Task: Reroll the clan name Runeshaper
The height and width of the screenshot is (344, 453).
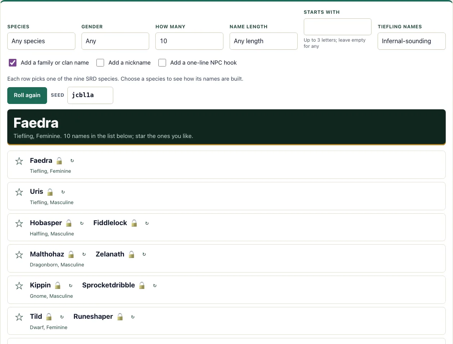Action: click(133, 317)
